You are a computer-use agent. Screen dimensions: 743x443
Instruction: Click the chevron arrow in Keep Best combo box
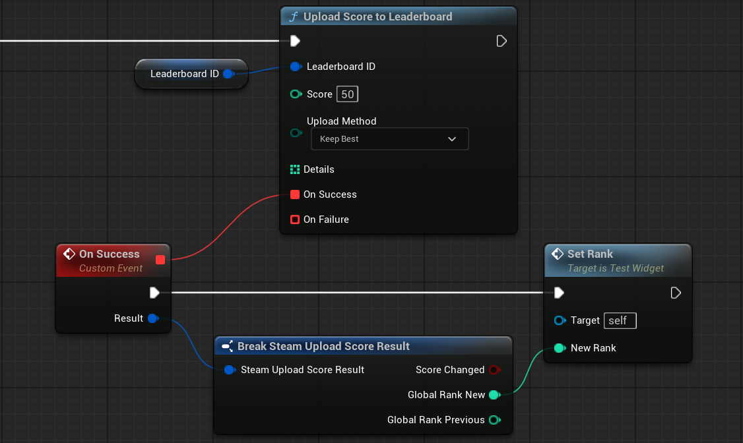pos(452,139)
